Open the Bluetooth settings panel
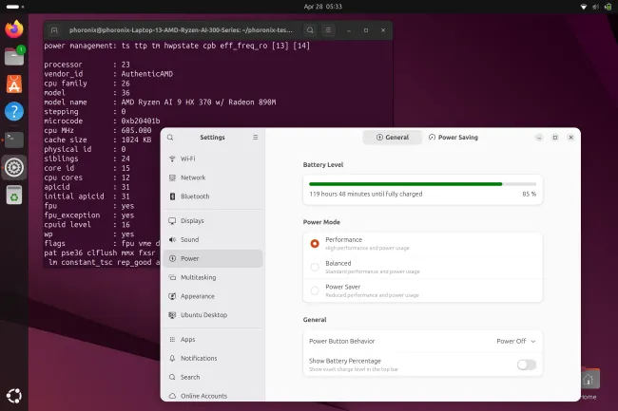This screenshot has height=411, width=618. [194, 196]
